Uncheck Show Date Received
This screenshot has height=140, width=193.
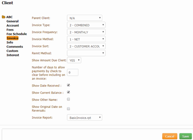tap(68, 85)
